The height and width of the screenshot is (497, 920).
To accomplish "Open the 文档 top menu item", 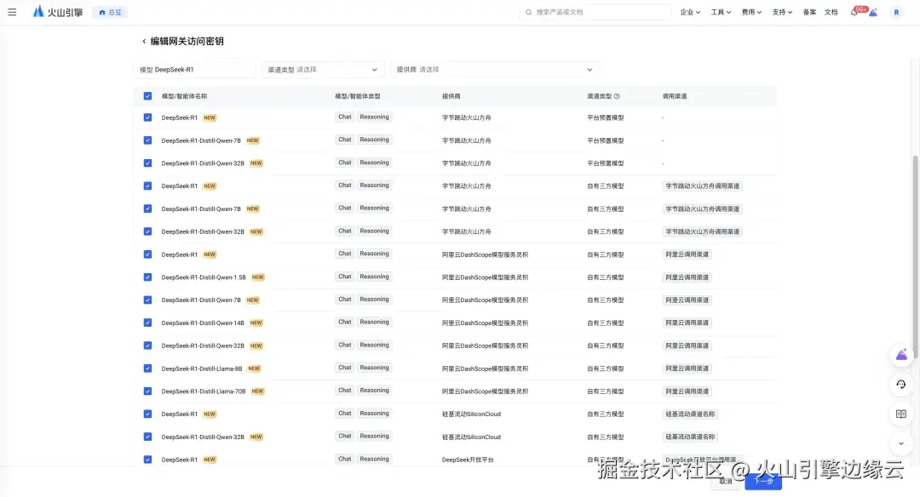I will (x=831, y=12).
